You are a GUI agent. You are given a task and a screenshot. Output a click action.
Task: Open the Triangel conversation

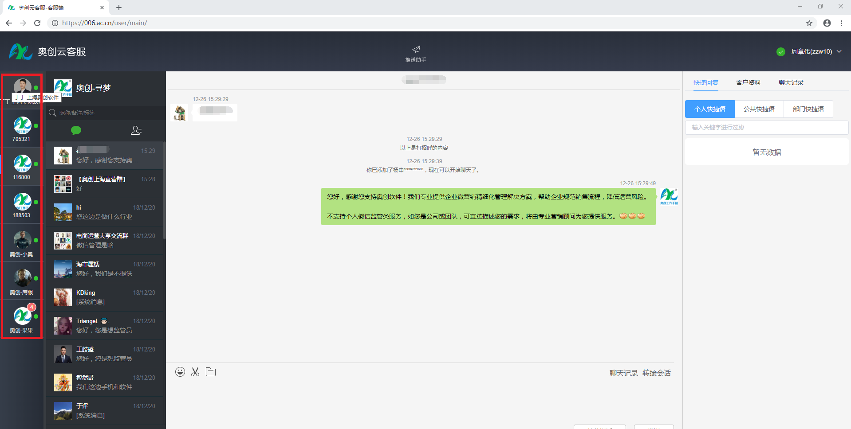pyautogui.click(x=105, y=326)
